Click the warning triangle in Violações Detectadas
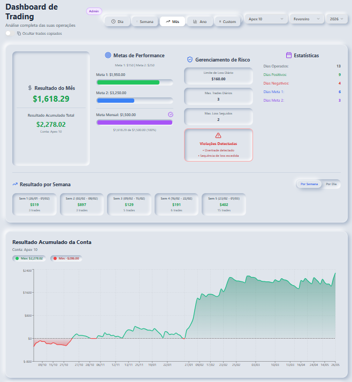Screen dimensions: 352x382 pos(218,135)
